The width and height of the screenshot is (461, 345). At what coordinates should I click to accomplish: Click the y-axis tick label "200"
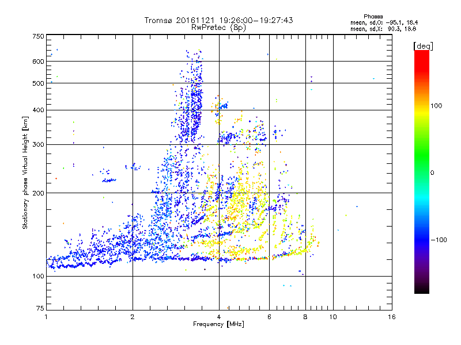pyautogui.click(x=39, y=193)
